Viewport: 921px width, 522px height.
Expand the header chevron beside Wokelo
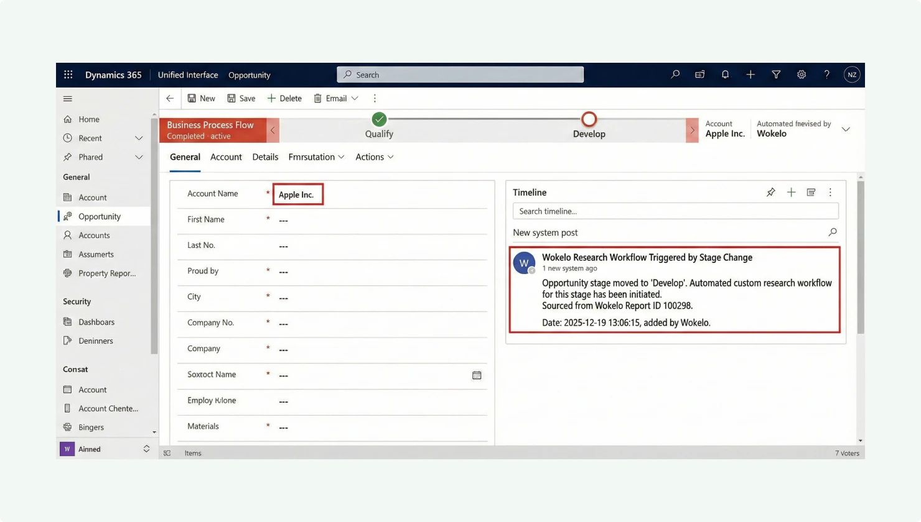(846, 129)
